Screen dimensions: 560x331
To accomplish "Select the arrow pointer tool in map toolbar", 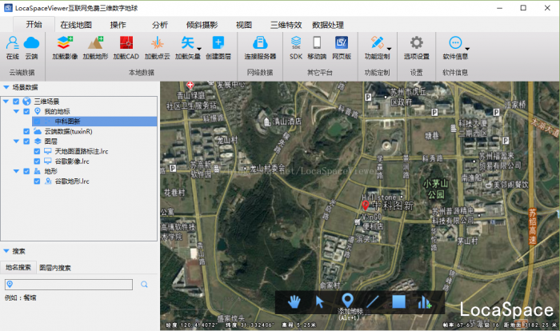I will tap(320, 302).
